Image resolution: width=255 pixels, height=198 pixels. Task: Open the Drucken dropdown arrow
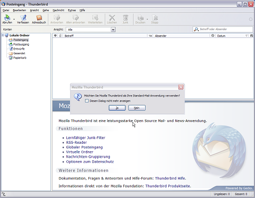coord(147,19)
